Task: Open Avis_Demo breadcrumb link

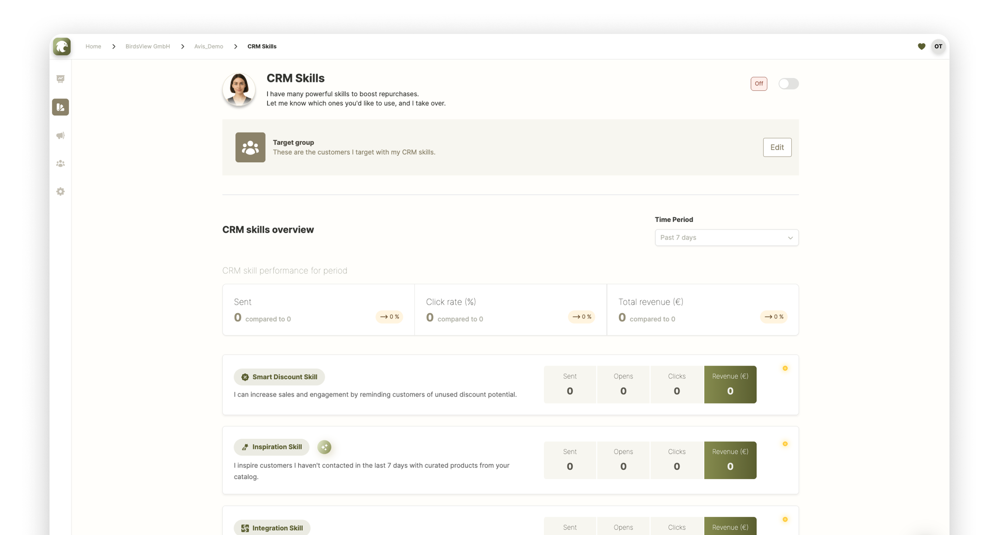Action: coord(209,47)
